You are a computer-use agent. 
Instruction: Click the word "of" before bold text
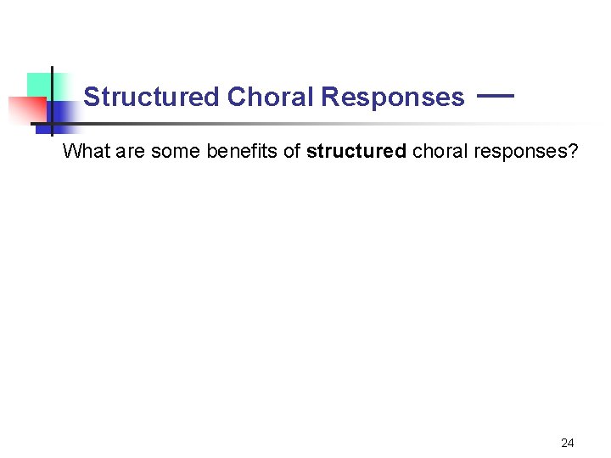(292, 151)
